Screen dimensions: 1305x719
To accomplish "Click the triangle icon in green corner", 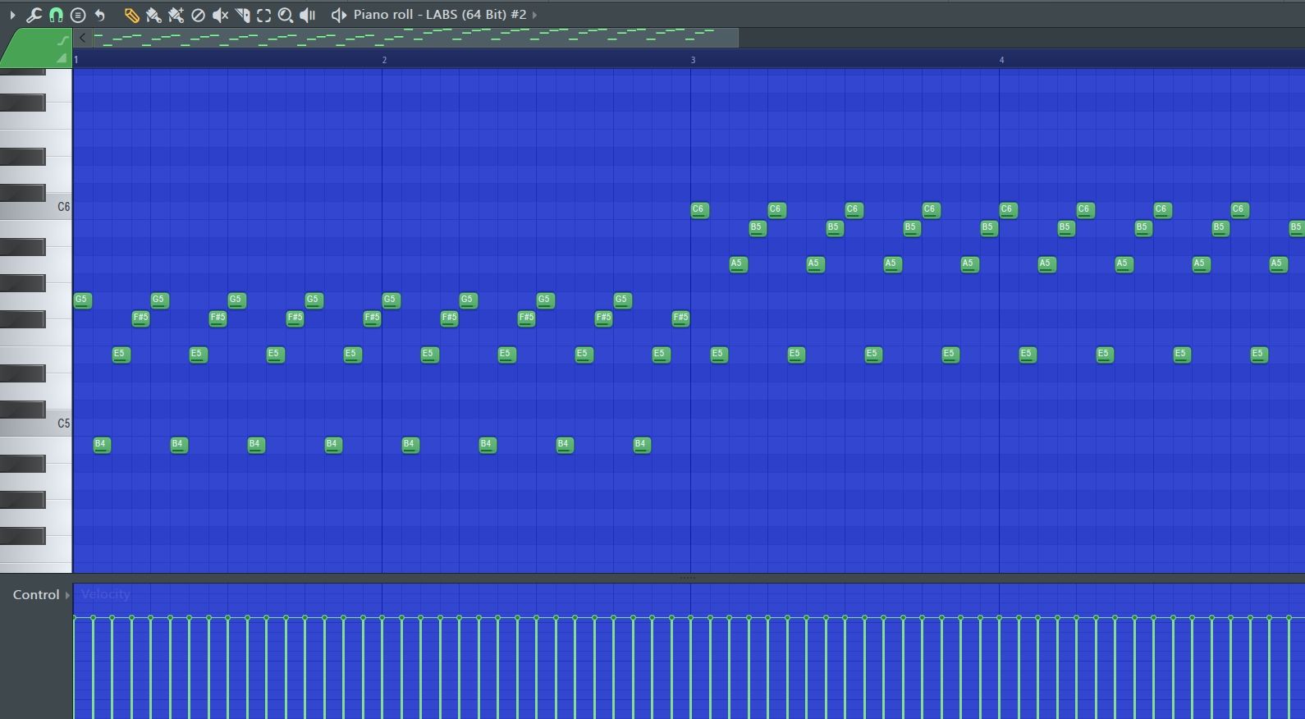I will click(x=62, y=58).
